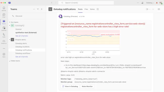Click the @teams-shopist-alerts mention
This screenshot has height=92, width=164.
point(69,71)
